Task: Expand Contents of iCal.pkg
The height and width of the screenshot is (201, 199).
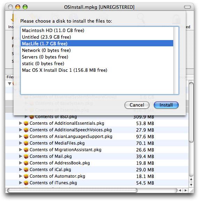Action: 21,169
